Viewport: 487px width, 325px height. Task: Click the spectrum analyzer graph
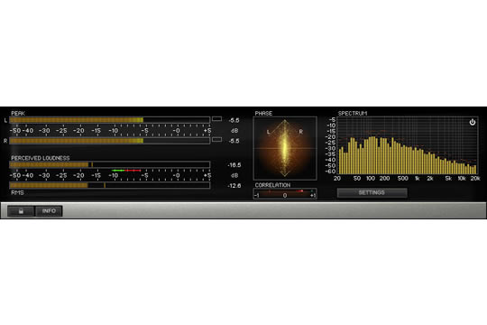click(408, 145)
